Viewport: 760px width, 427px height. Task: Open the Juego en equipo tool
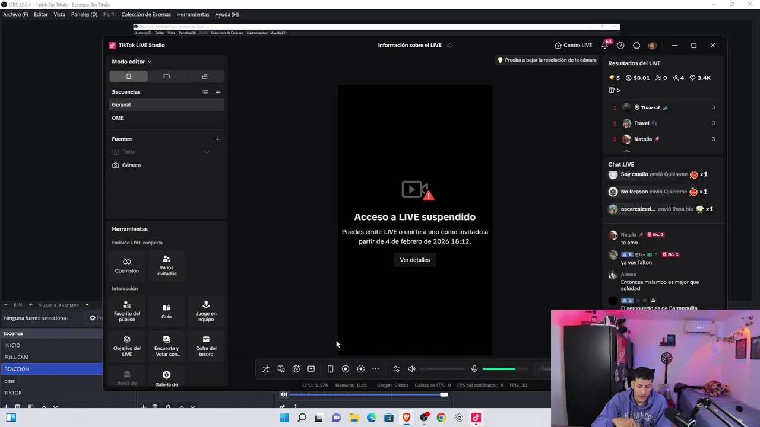(x=206, y=311)
